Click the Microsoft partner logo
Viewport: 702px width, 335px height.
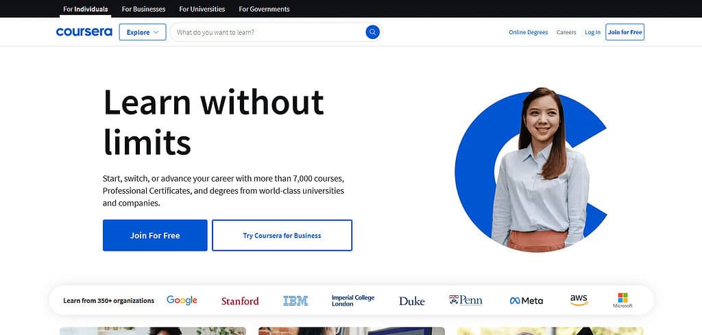pyautogui.click(x=622, y=301)
